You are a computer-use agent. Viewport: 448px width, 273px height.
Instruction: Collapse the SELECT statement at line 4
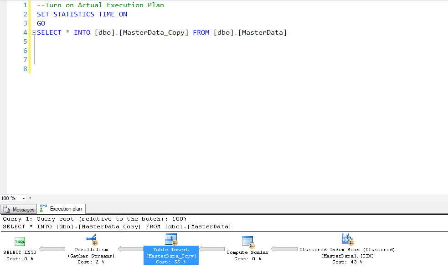pyautogui.click(x=33, y=32)
